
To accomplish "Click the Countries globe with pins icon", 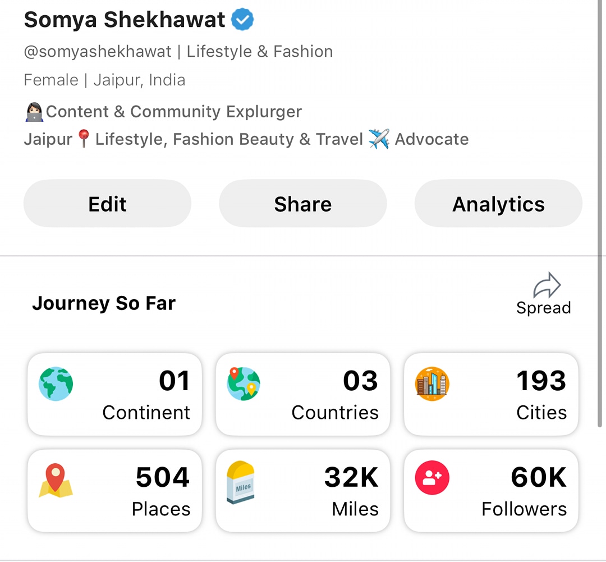I will pyautogui.click(x=244, y=383).
